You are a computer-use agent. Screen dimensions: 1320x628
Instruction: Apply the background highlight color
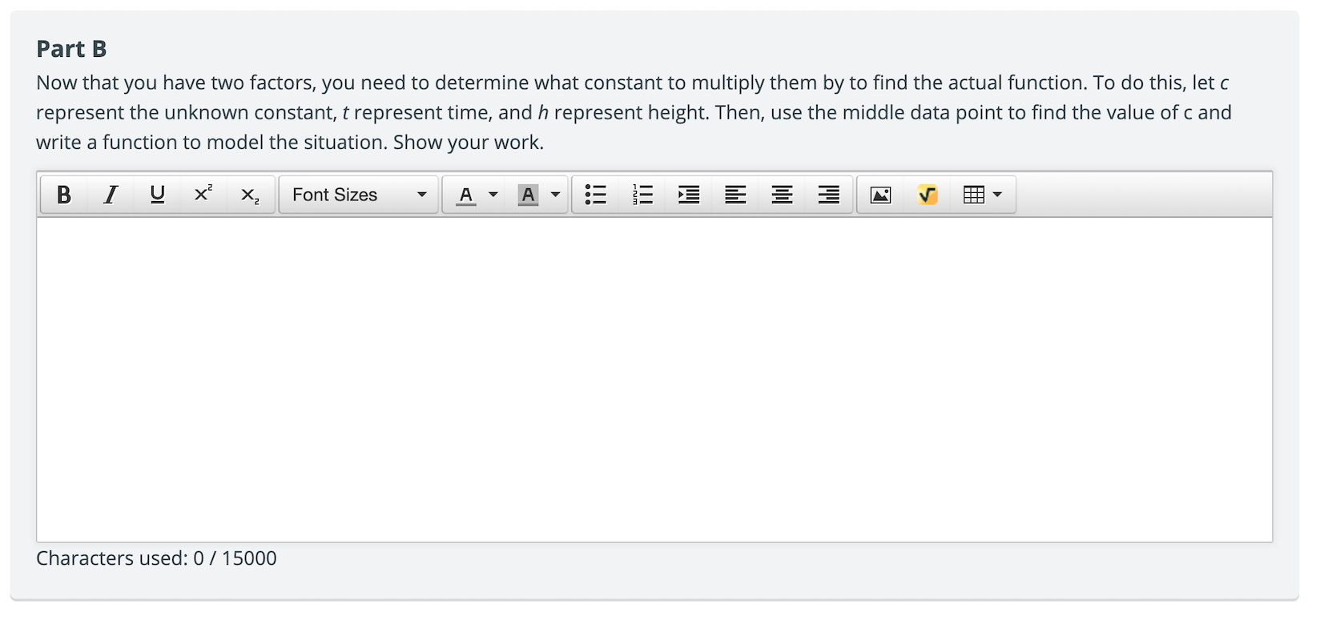click(528, 195)
